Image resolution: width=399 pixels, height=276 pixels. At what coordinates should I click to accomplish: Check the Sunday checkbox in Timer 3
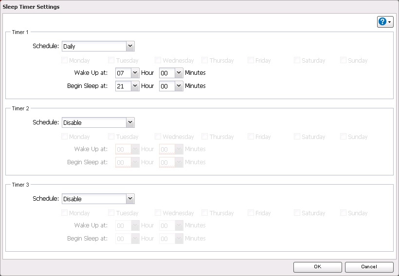click(x=344, y=213)
